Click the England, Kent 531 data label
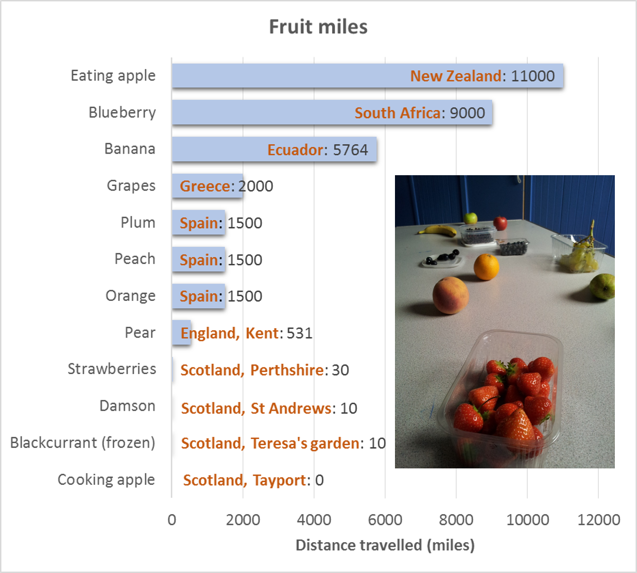This screenshot has height=573, width=637. point(246,333)
